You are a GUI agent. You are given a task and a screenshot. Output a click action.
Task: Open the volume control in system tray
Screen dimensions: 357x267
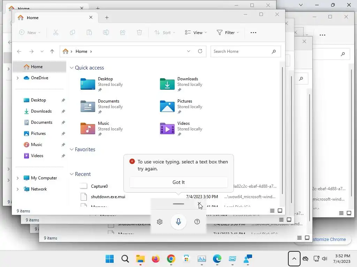(325, 259)
